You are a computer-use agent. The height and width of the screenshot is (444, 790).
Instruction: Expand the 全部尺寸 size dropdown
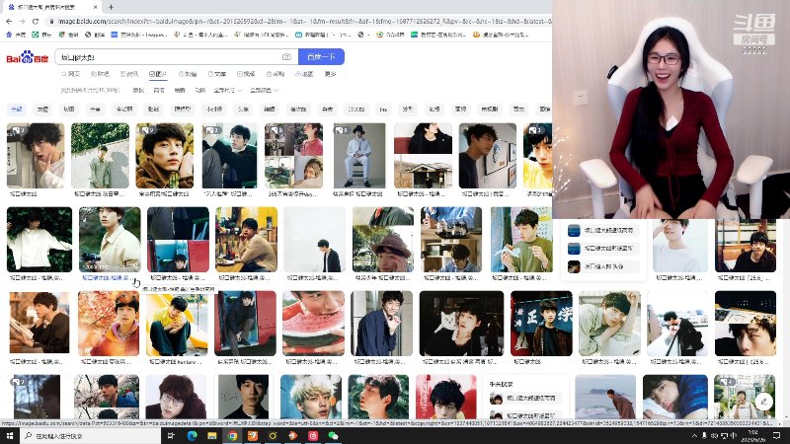228,91
